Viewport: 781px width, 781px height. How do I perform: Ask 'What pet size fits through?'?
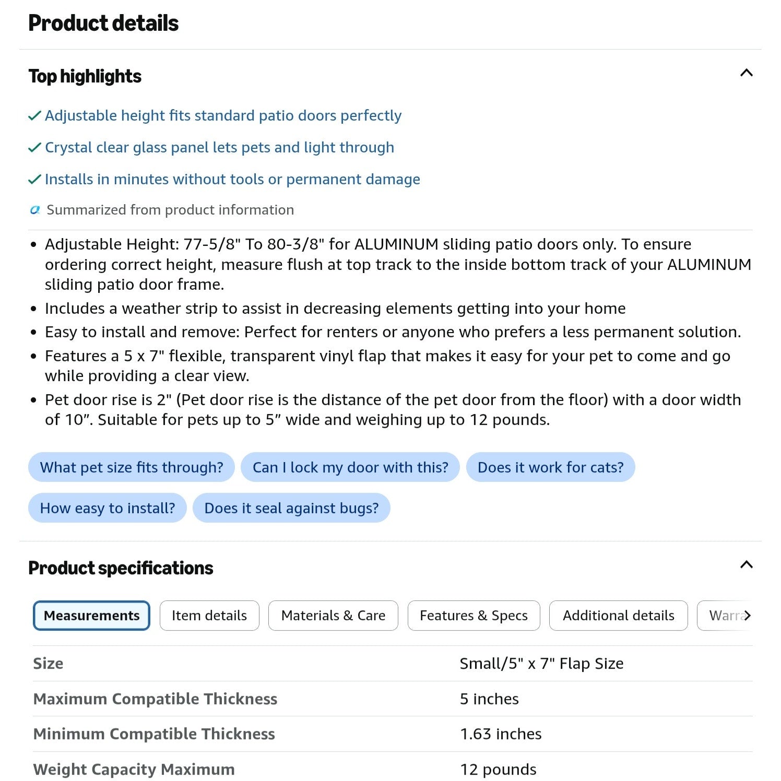(x=132, y=467)
